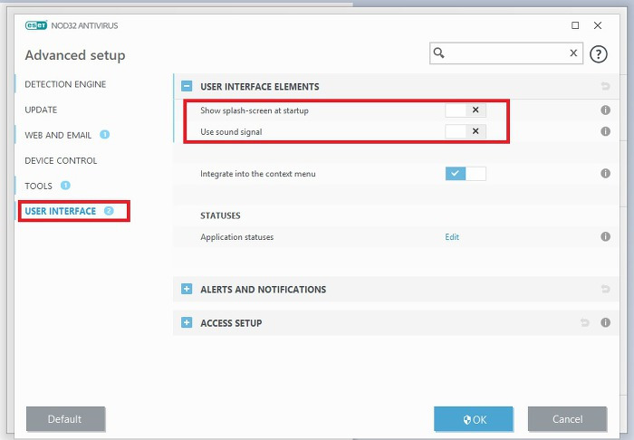Toggle Show splash-screen at startup

pyautogui.click(x=466, y=110)
